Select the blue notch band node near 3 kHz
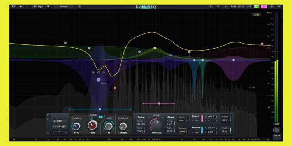 click(x=194, y=60)
